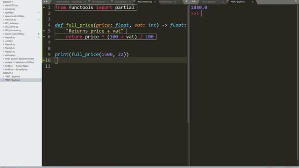This screenshot has height=168, width=299.
Task: Open 001_reduce.py from the sidebar
Action: [12, 23]
